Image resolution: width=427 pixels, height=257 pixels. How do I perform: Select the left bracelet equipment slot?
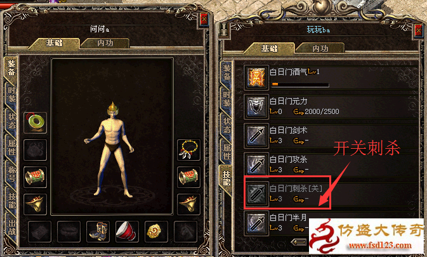[35, 177]
